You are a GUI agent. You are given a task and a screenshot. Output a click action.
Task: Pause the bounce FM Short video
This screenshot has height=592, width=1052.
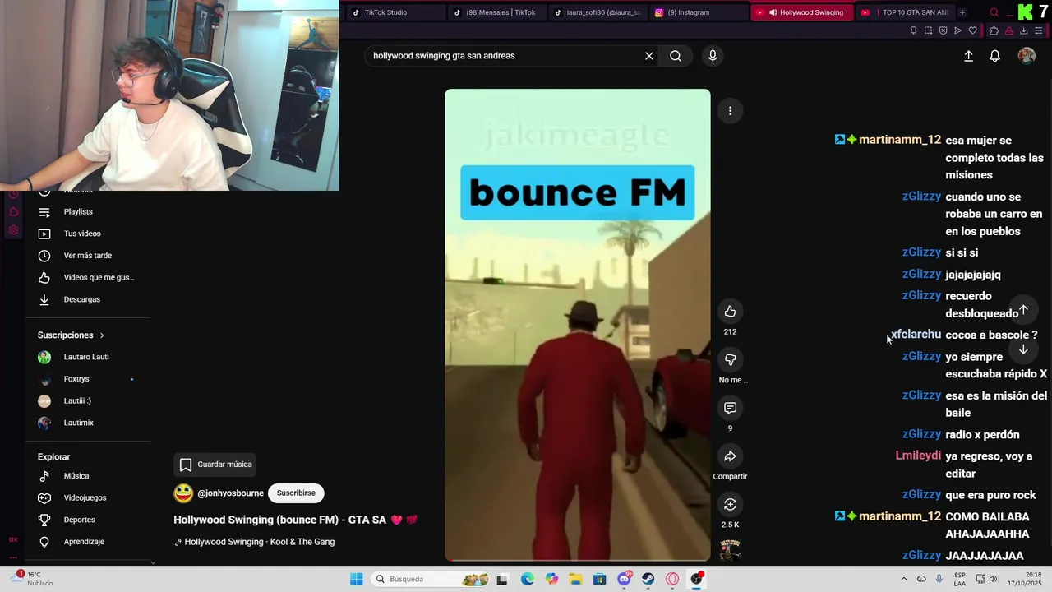coord(578,325)
